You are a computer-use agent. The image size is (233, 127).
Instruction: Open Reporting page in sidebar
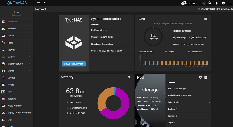pos(17,99)
